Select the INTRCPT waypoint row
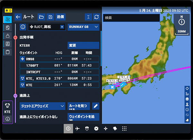Image resolution: width=193 pixels, height=140 pixels. [59, 72]
